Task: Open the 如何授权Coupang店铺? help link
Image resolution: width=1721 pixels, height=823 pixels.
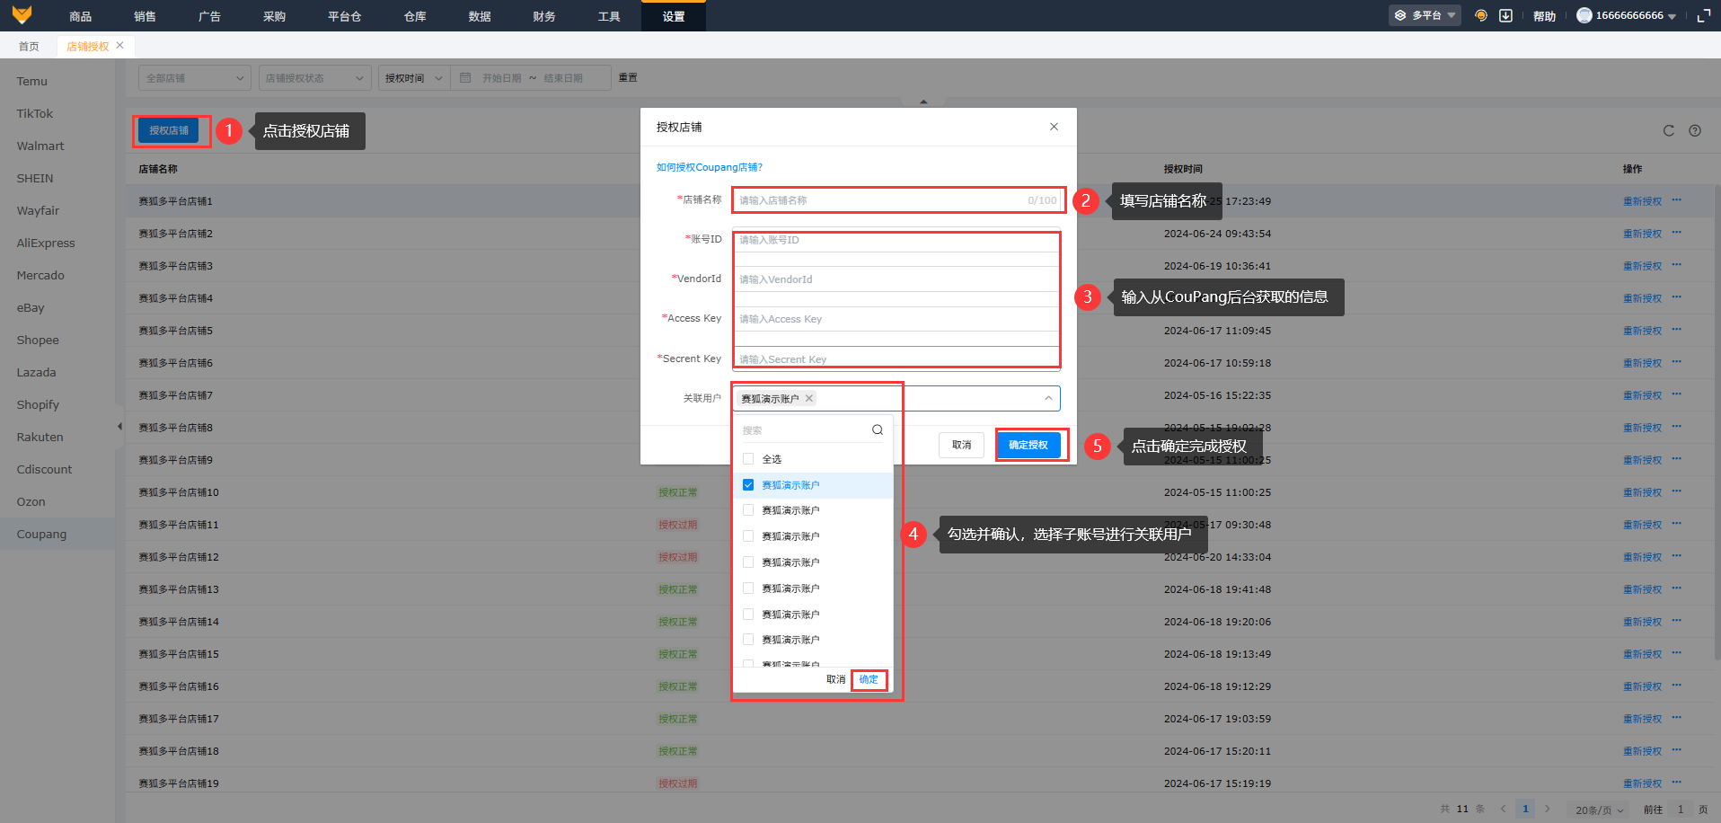Action: pyautogui.click(x=709, y=167)
